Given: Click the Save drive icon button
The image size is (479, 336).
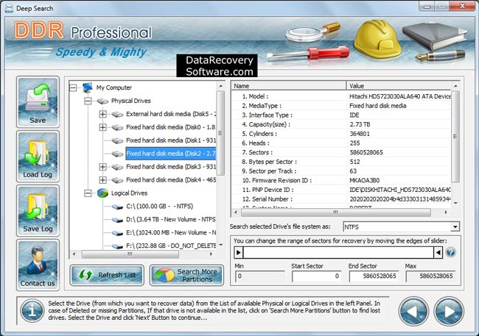Looking at the screenshot, I should point(38,102).
